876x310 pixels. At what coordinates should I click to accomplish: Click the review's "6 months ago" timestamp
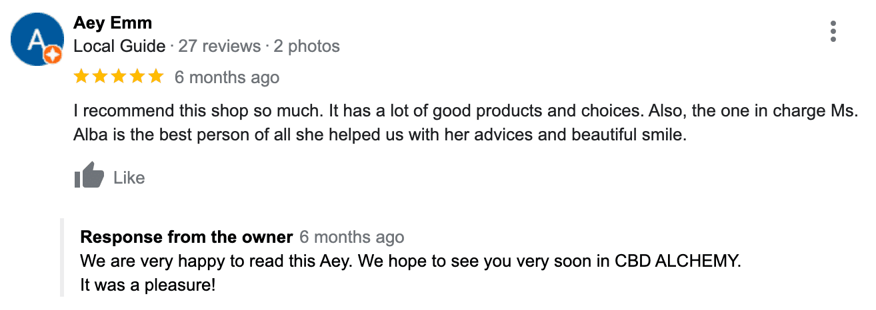(x=227, y=77)
